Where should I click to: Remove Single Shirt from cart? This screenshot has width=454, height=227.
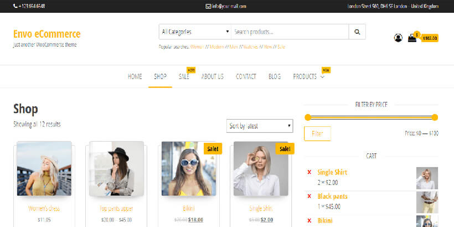[309, 172]
